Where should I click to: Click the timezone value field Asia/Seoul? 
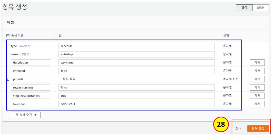coord(136,104)
